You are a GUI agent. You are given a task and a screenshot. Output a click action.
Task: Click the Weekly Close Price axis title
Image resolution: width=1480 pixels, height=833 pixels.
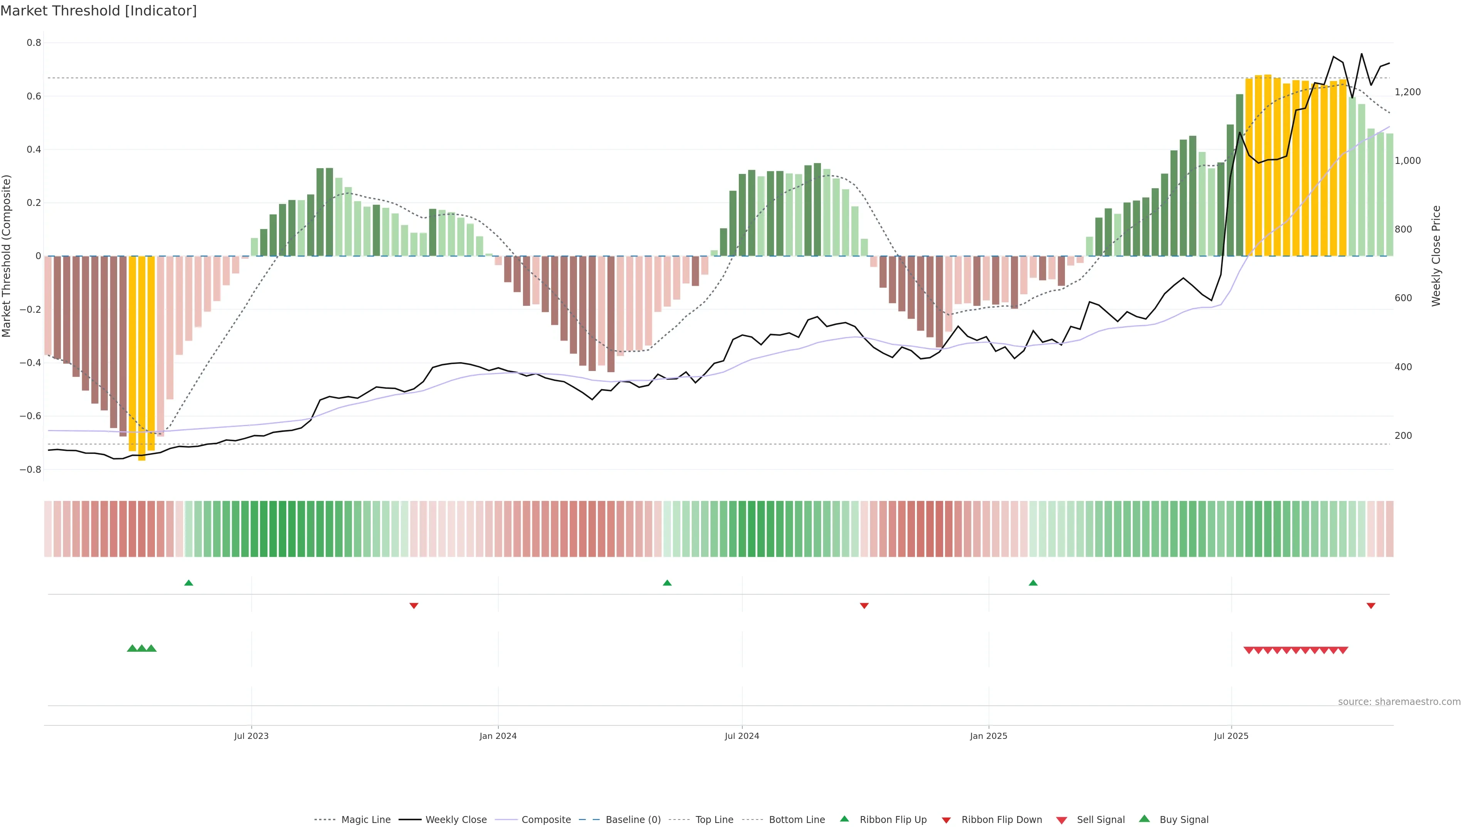click(x=1436, y=256)
